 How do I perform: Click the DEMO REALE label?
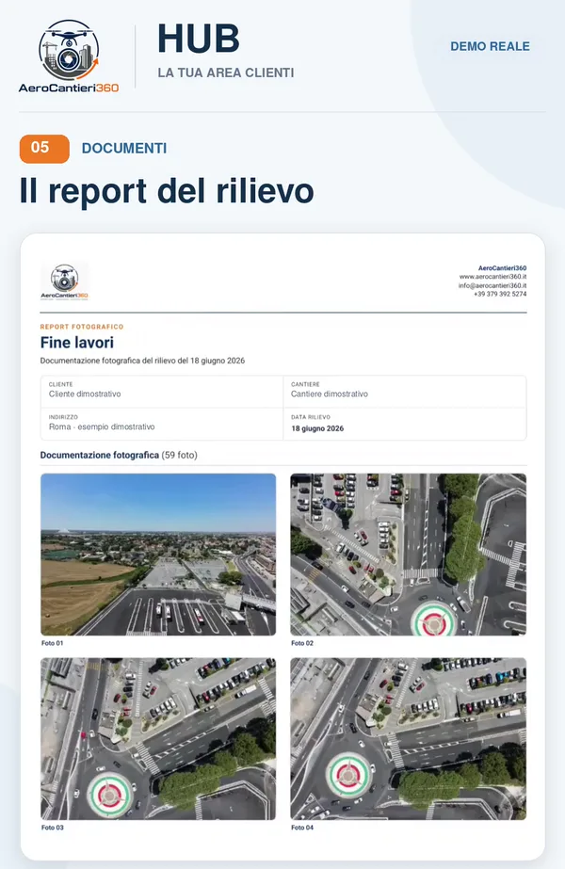[491, 46]
